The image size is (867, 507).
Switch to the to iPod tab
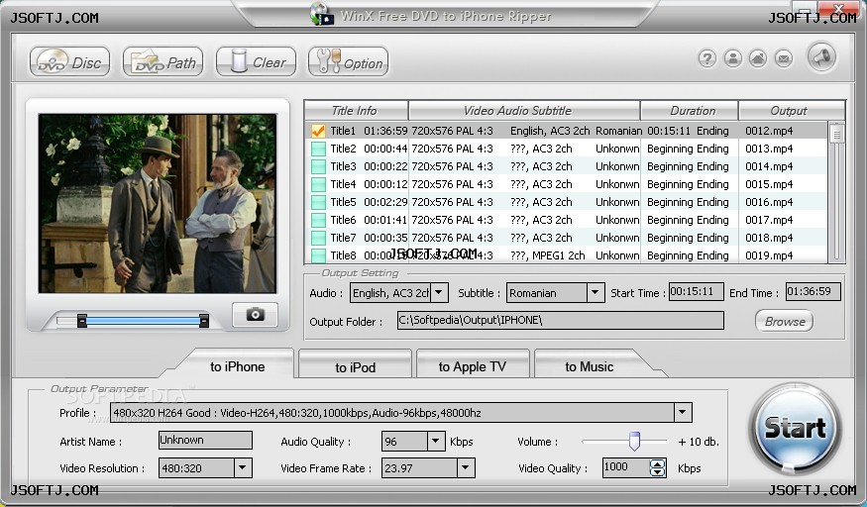355,366
